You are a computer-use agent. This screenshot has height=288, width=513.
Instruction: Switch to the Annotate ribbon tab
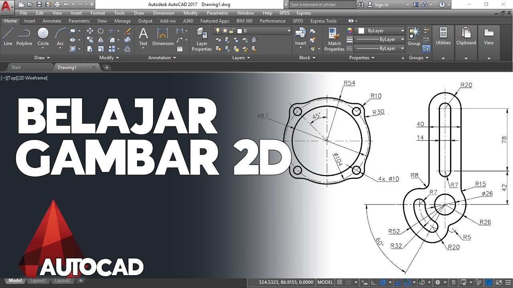52,21
